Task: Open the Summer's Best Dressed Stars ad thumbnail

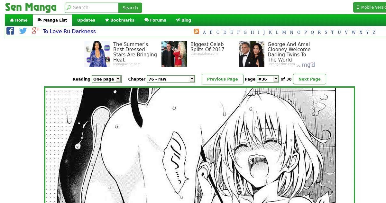Action: [97, 54]
